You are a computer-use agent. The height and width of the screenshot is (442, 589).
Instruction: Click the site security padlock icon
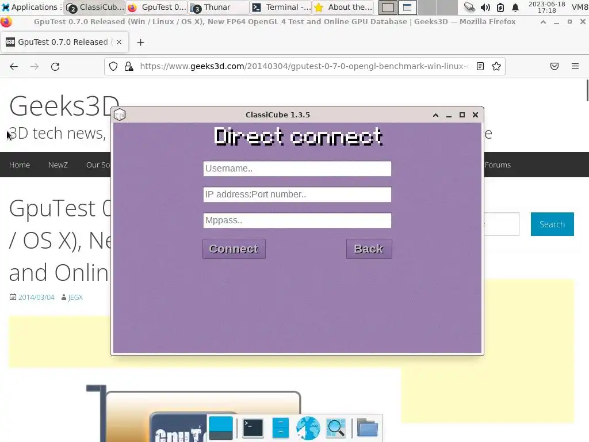click(129, 67)
